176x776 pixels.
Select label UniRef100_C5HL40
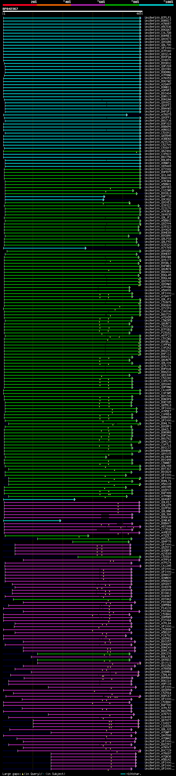pos(158,674)
